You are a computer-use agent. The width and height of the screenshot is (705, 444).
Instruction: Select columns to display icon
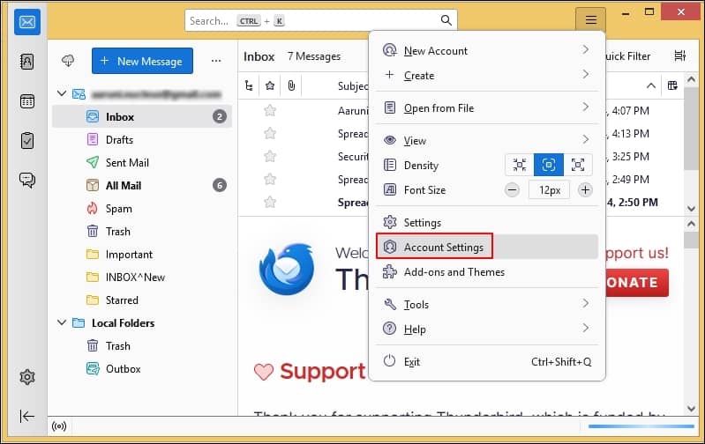[672, 85]
